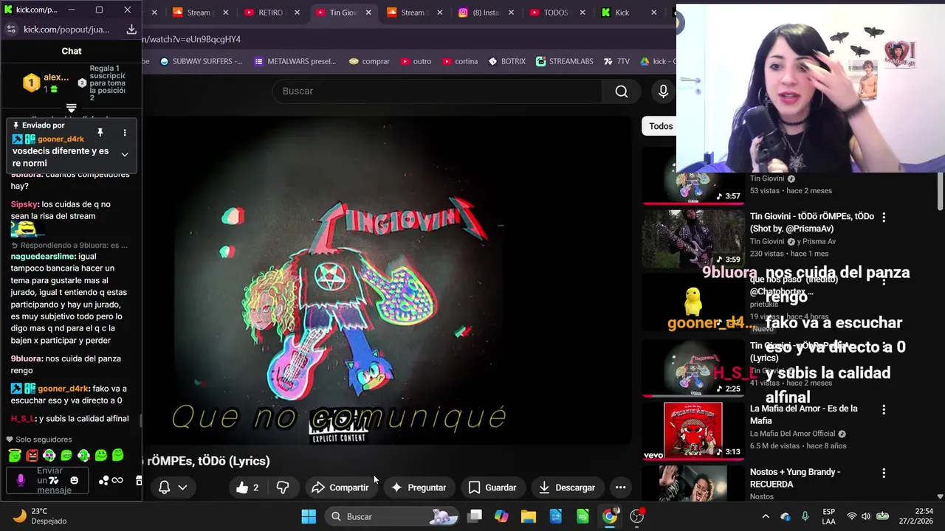The image size is (945, 531).
Task: Open the 3:59 guitarist video thumbnail
Action: click(x=693, y=238)
